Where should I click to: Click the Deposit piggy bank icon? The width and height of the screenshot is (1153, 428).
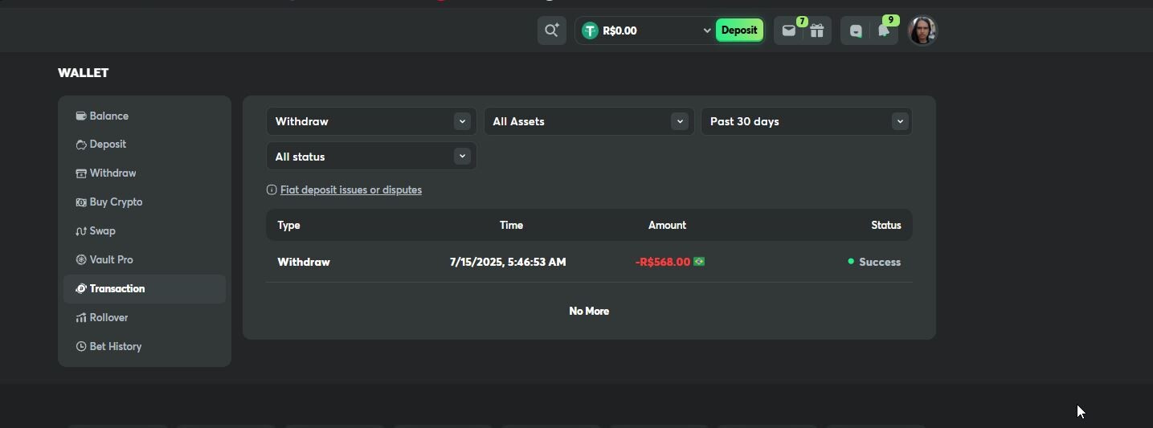pos(81,145)
